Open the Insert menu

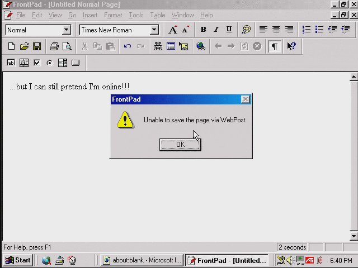(x=90, y=15)
